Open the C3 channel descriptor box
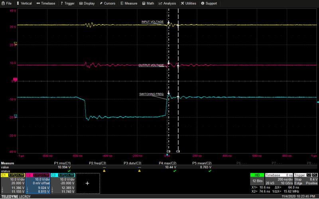Viewport: 319px width, 199px height. tap(63, 183)
